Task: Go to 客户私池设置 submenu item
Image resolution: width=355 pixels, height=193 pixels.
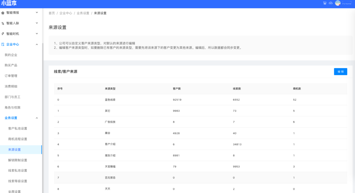Action: (17, 129)
